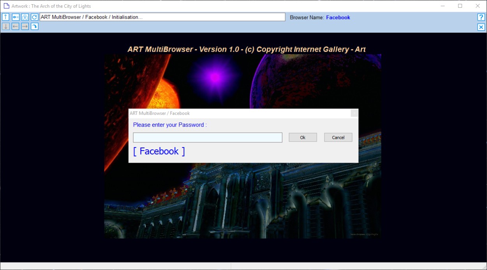The height and width of the screenshot is (270, 487).
Task: Click the greyed left arrow icon
Action: pos(16,26)
